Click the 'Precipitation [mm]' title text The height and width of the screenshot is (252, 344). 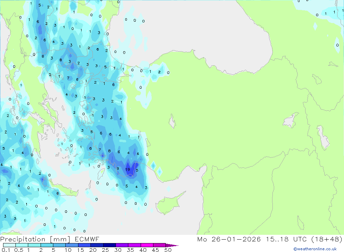coord(35,239)
